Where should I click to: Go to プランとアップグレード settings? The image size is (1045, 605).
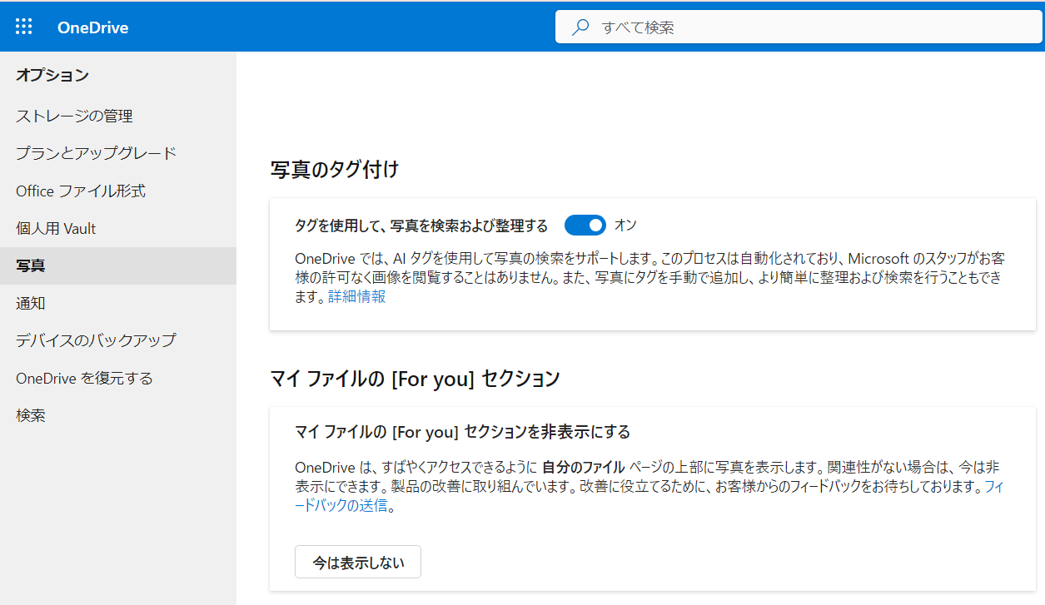point(96,153)
